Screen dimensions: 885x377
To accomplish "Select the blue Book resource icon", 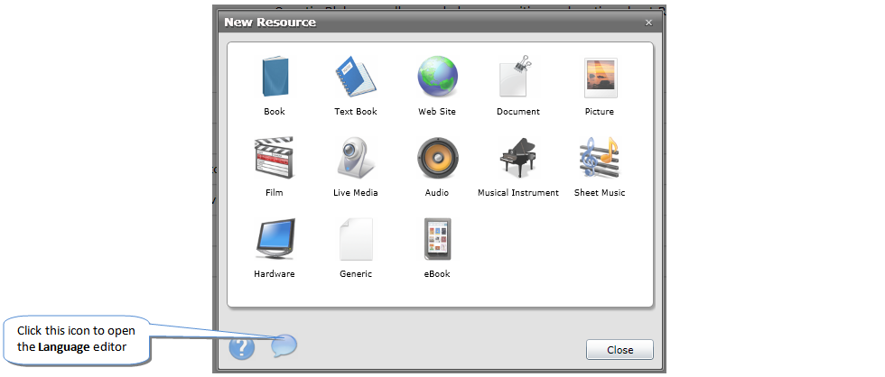I will click(274, 77).
